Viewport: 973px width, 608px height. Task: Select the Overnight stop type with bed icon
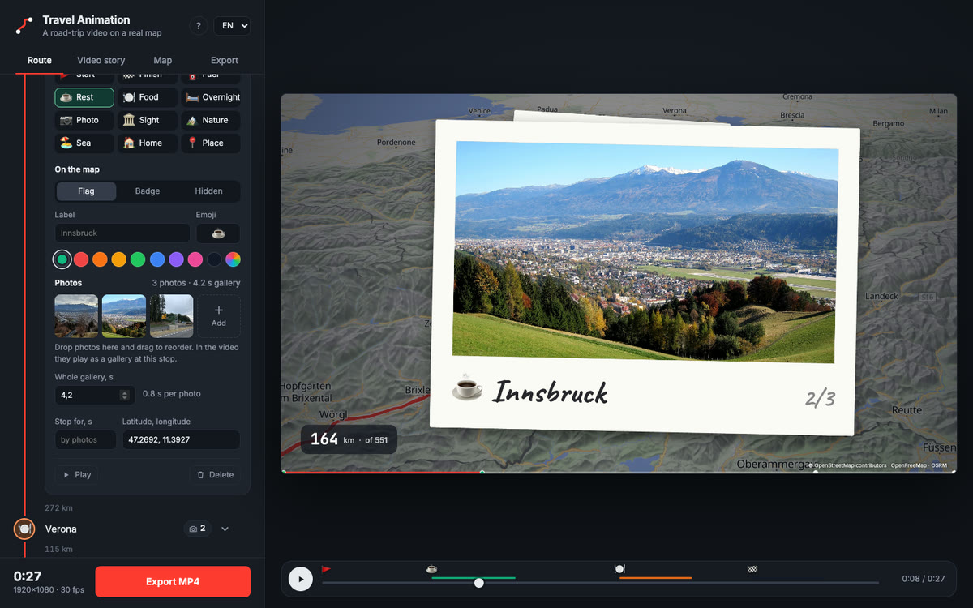click(211, 97)
